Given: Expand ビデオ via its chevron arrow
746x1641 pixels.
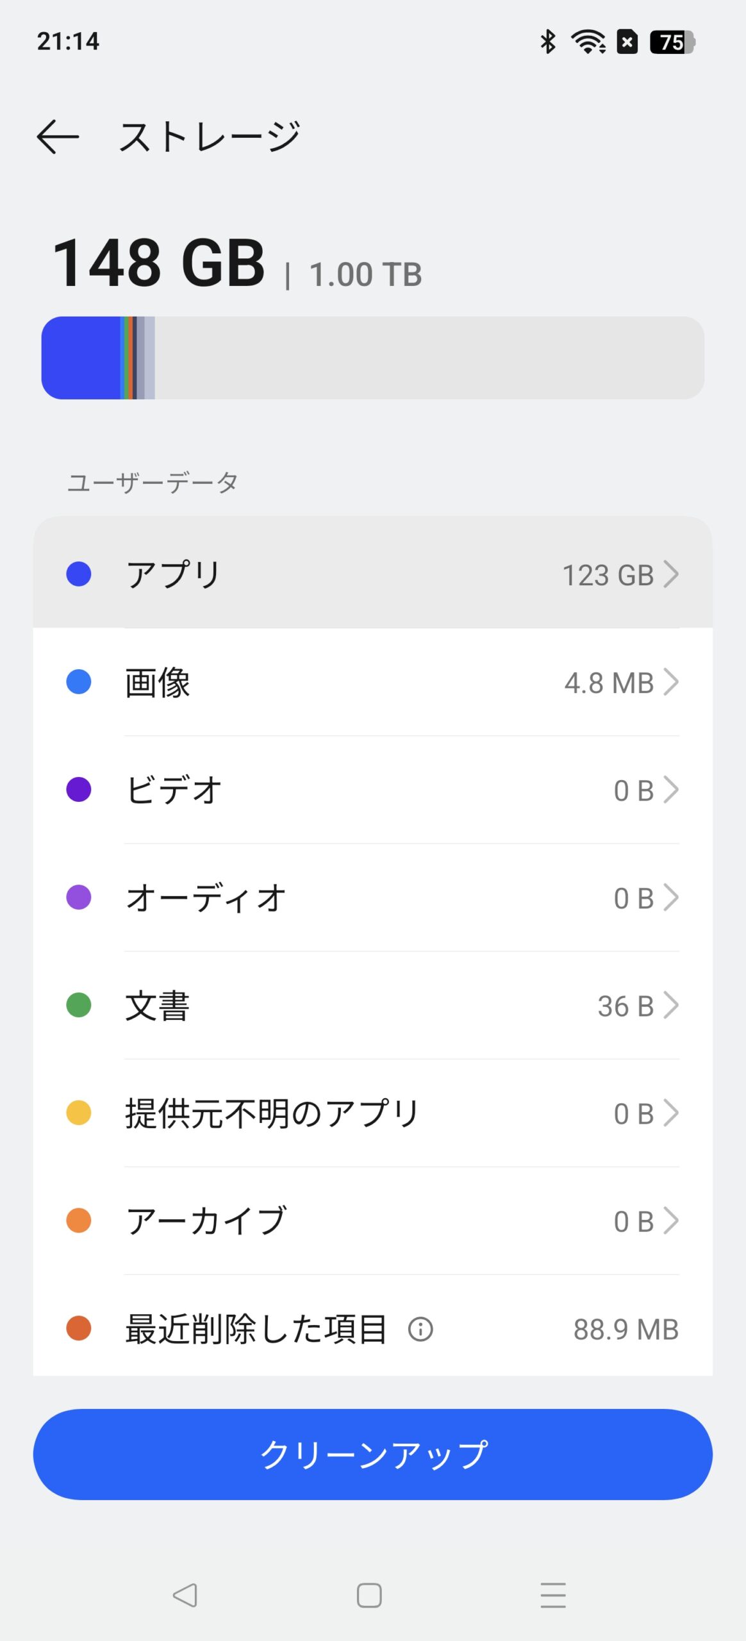Looking at the screenshot, I should coord(670,790).
